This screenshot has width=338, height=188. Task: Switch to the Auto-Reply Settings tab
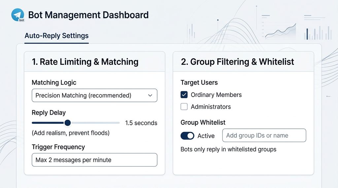pyautogui.click(x=56, y=36)
